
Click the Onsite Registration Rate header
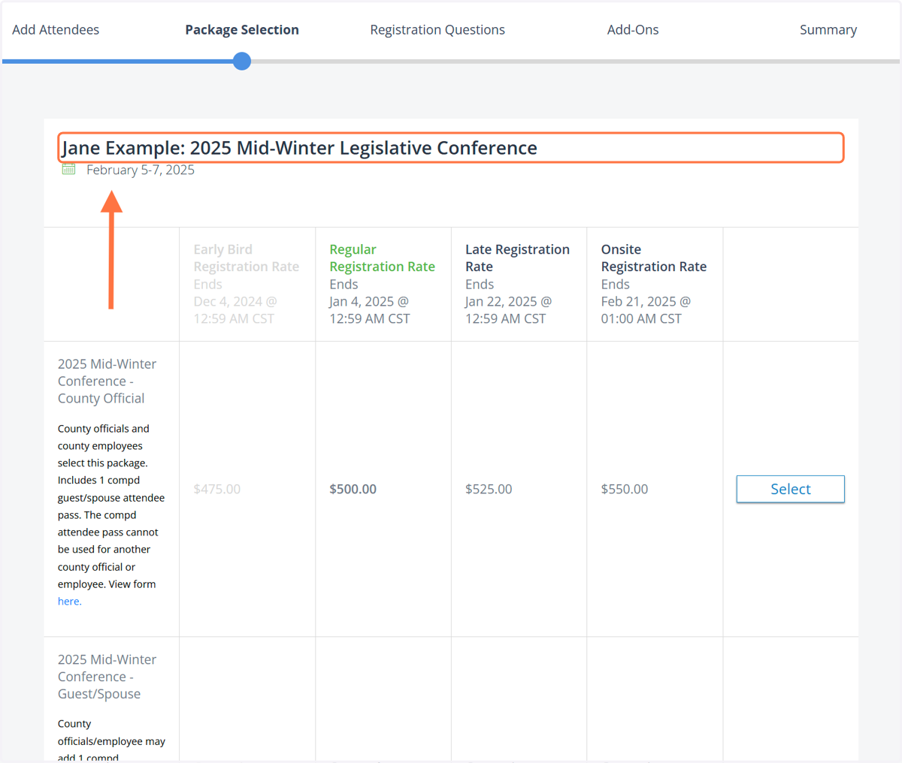coord(654,258)
